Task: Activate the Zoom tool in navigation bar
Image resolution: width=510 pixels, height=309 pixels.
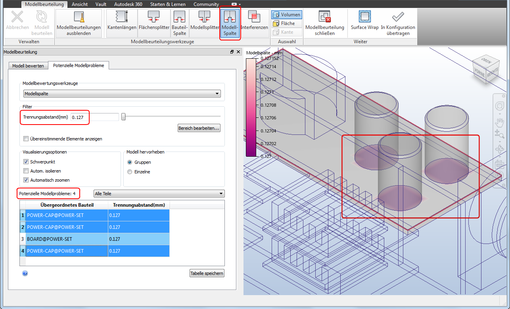Action: point(499,134)
